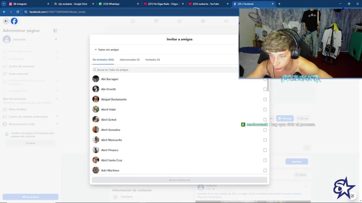Image resolution: width=362 pixels, height=203 pixels.
Task: Click the edit pencil icon at bottom right
Action: click(x=352, y=196)
